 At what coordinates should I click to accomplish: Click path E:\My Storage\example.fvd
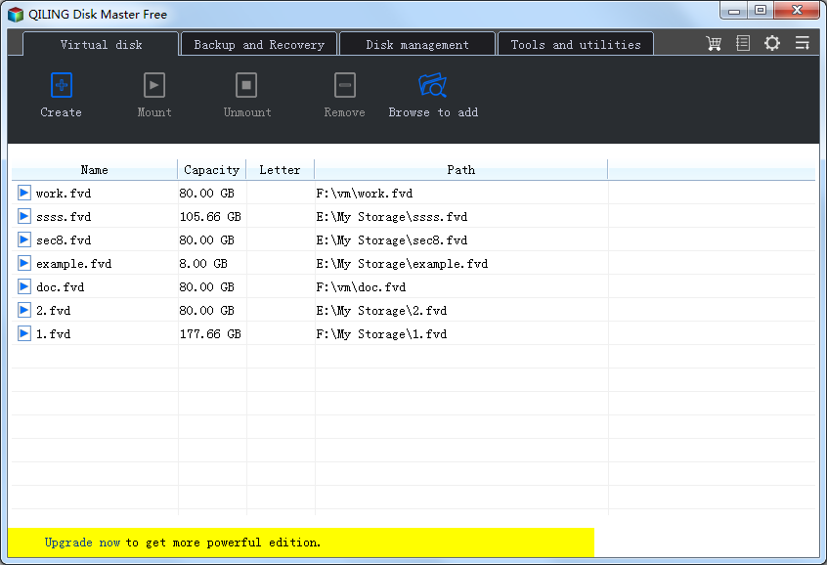[402, 264]
